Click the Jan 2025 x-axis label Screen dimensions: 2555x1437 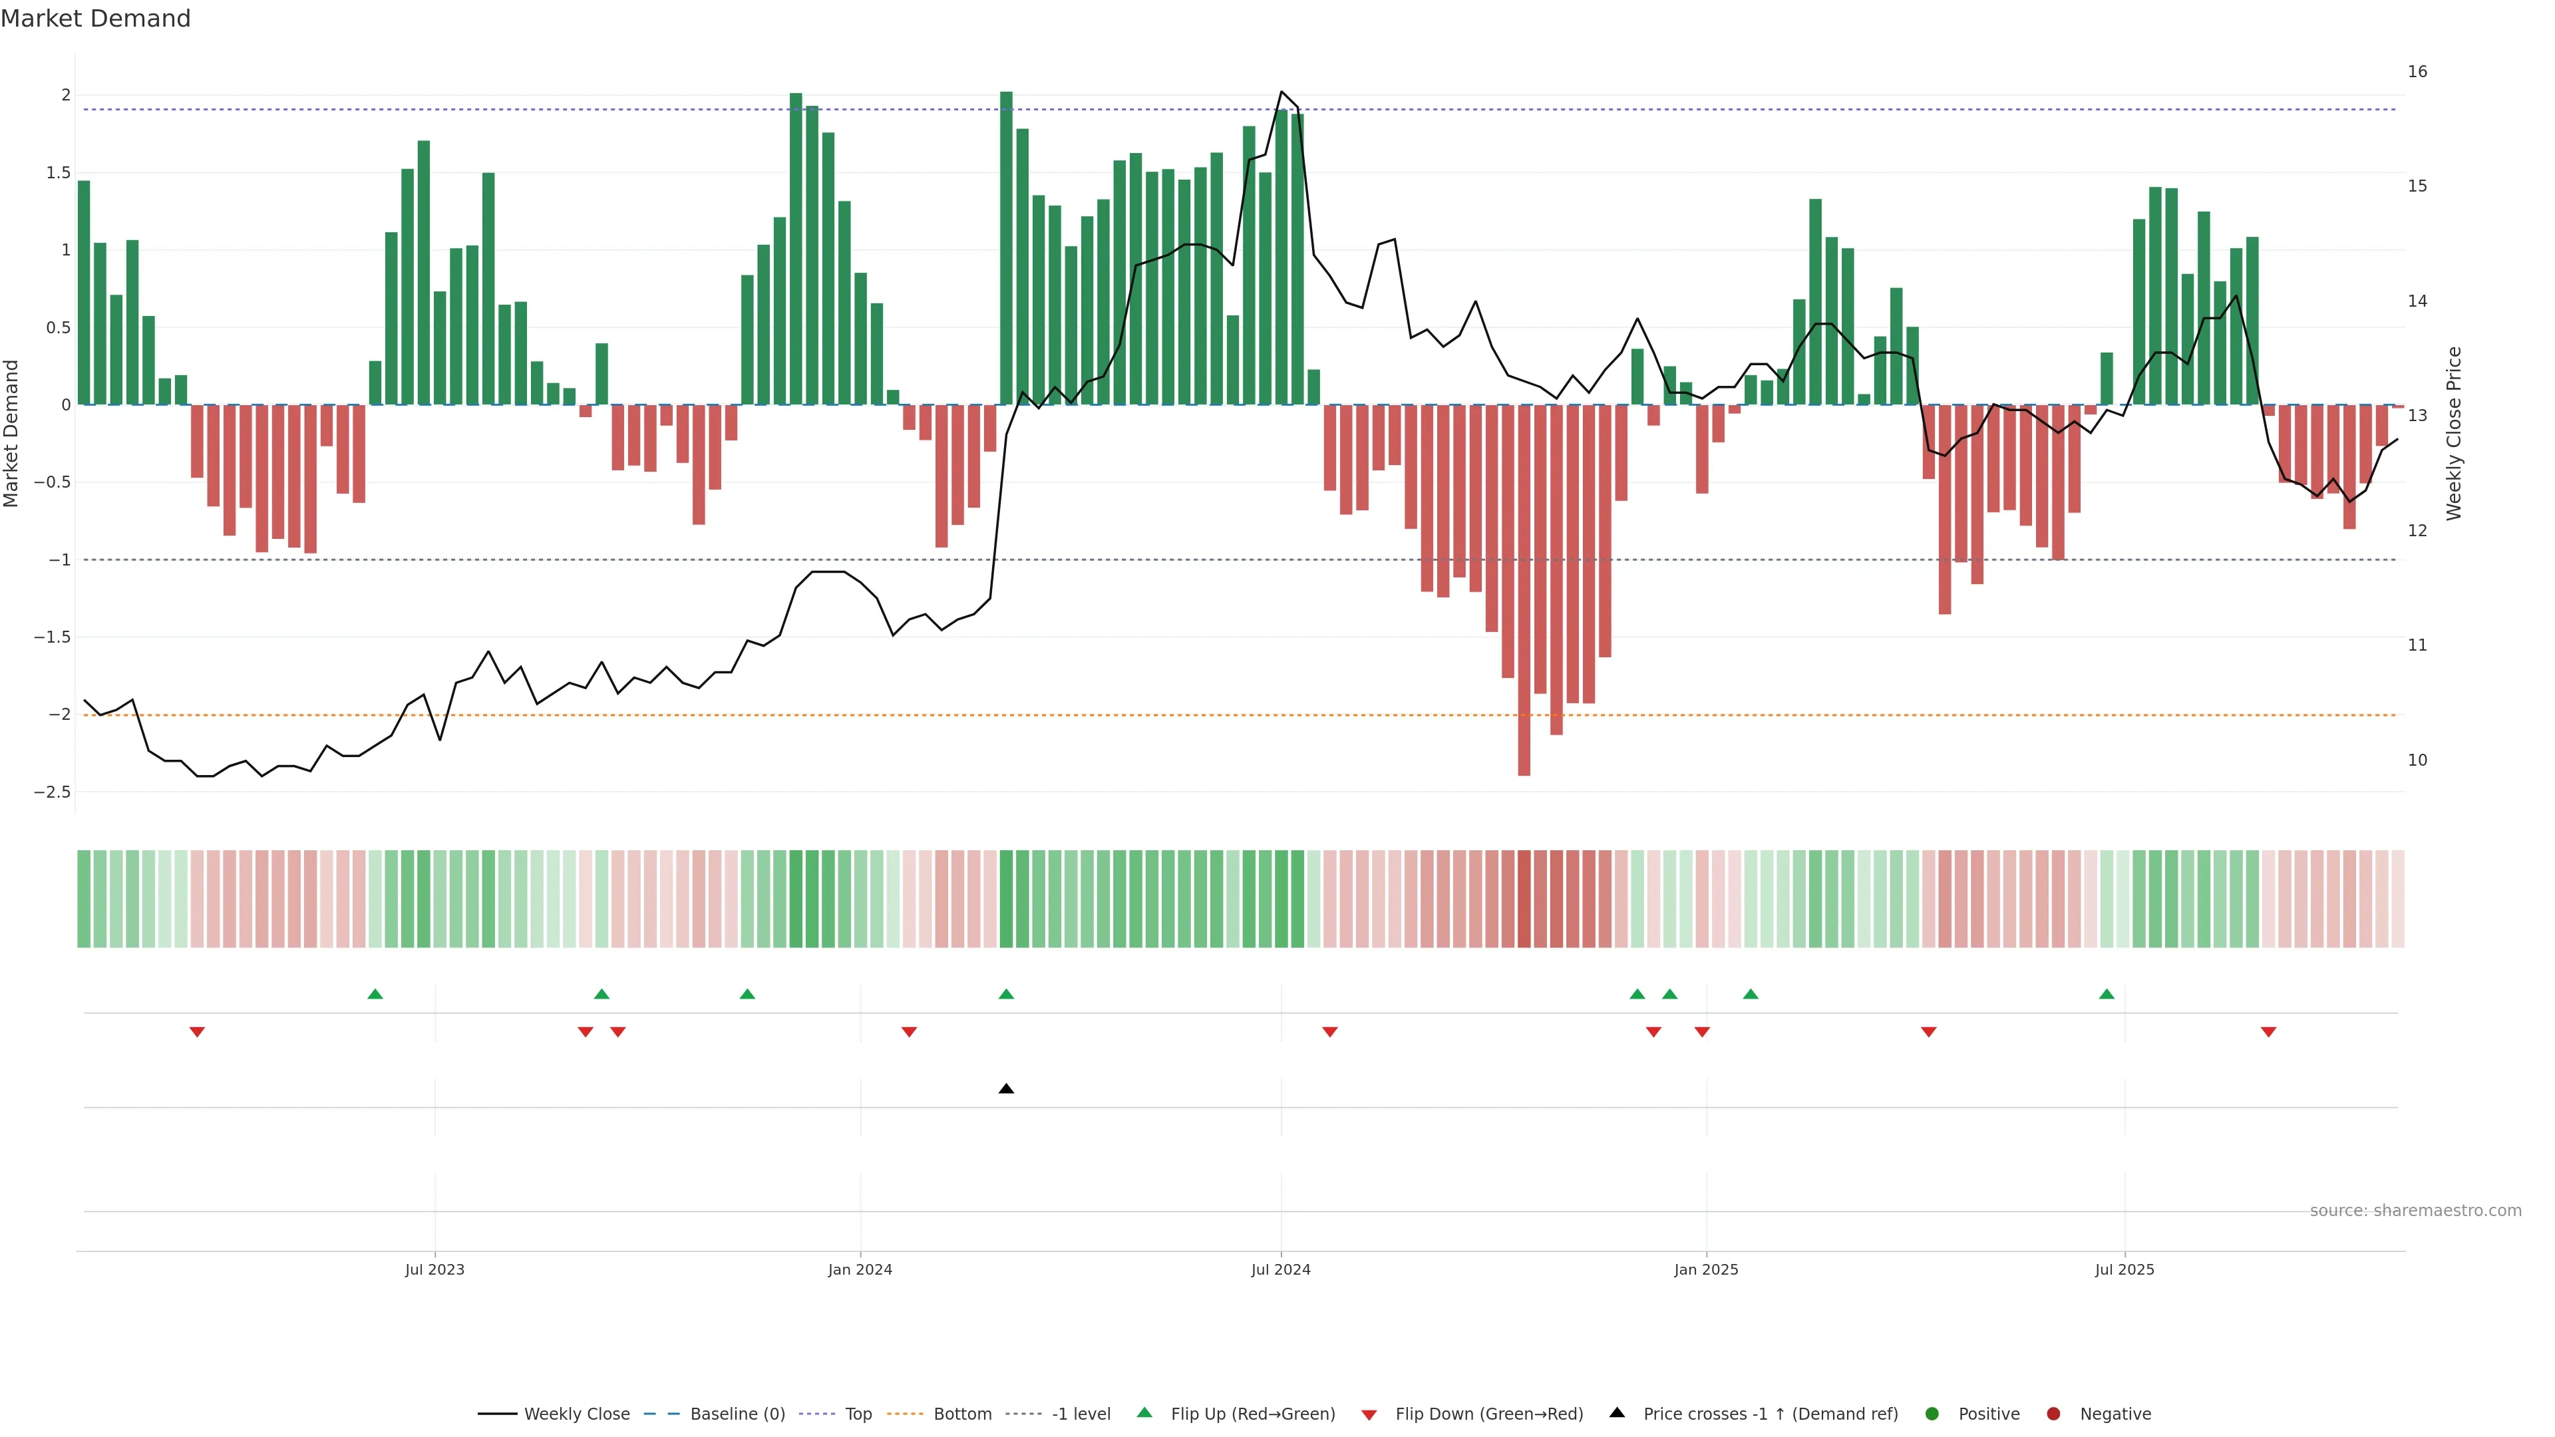[x=1706, y=1269]
